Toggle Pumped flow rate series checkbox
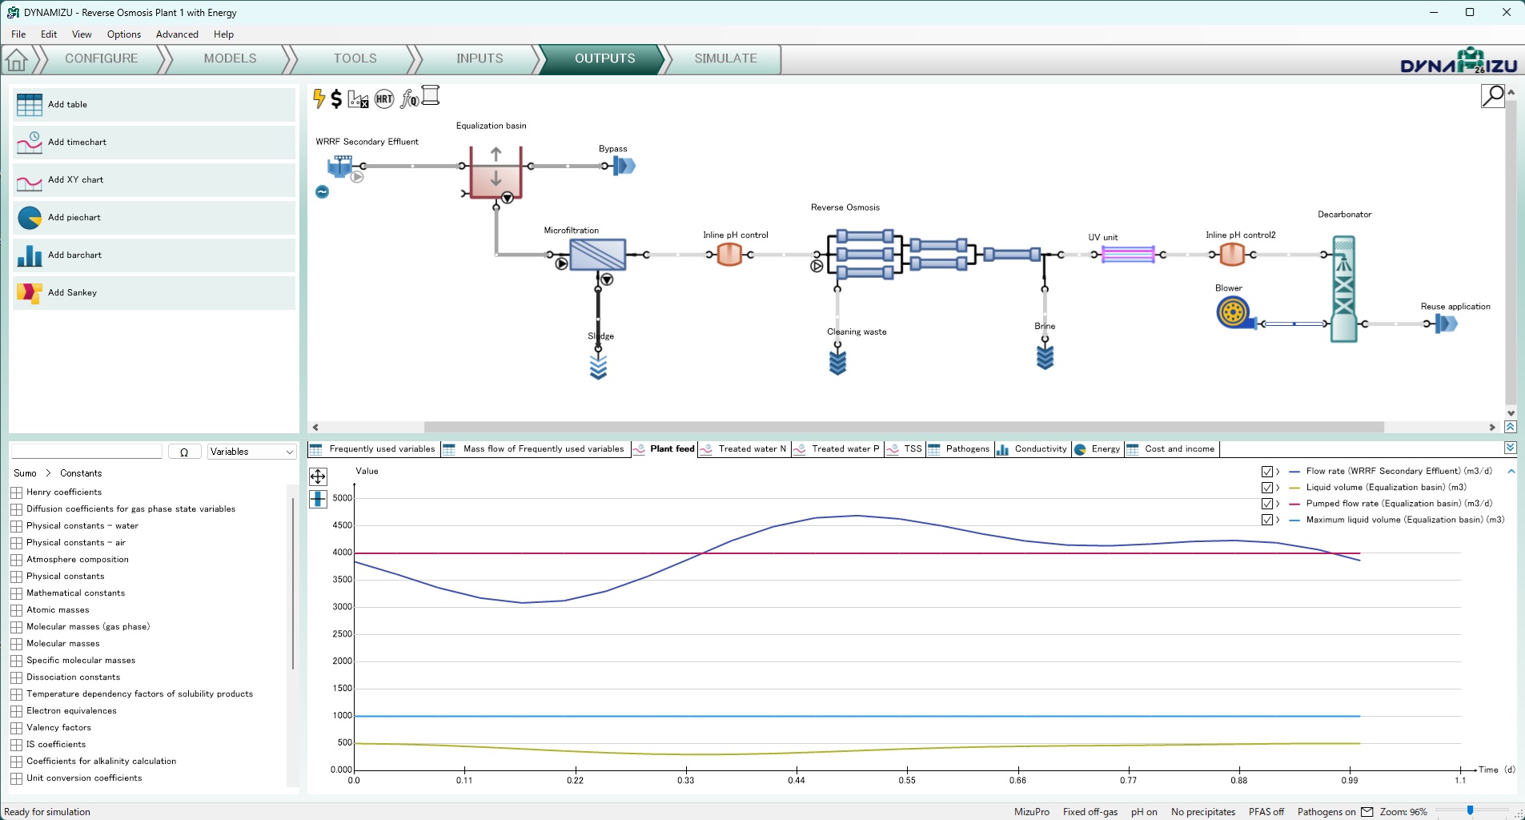 (1267, 504)
